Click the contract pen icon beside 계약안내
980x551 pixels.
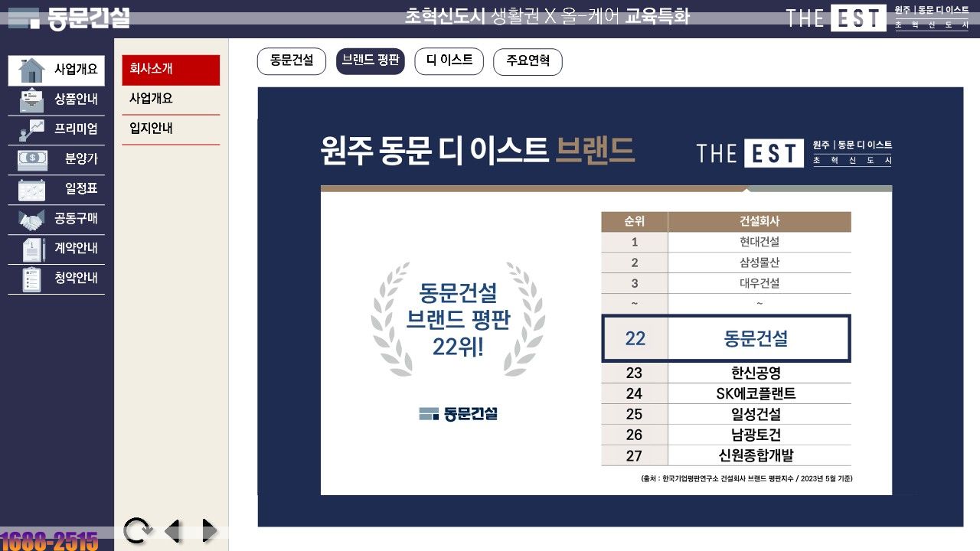pos(34,249)
